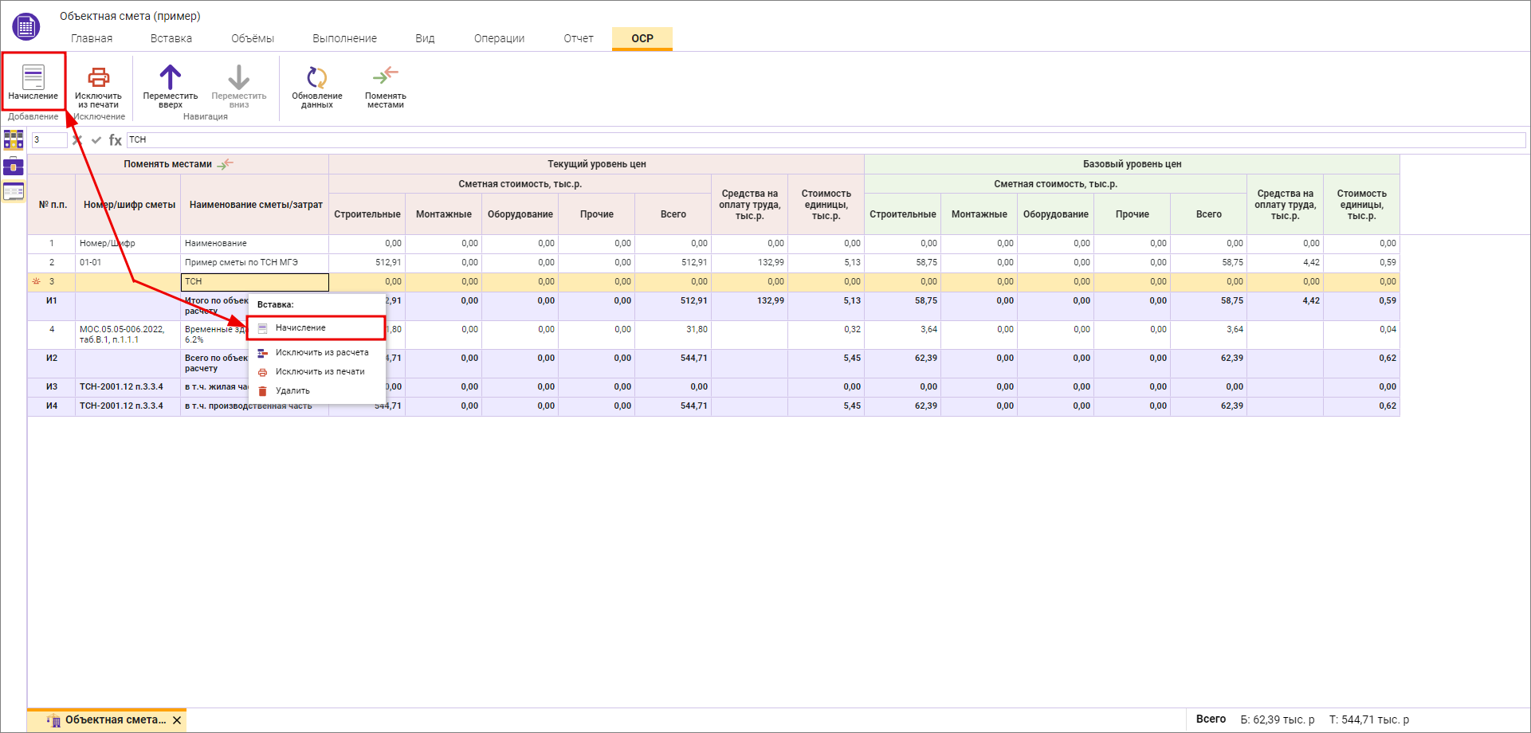Viewport: 1531px width, 733px height.
Task: Switch to the Главная ribbon tab
Action: tap(92, 38)
